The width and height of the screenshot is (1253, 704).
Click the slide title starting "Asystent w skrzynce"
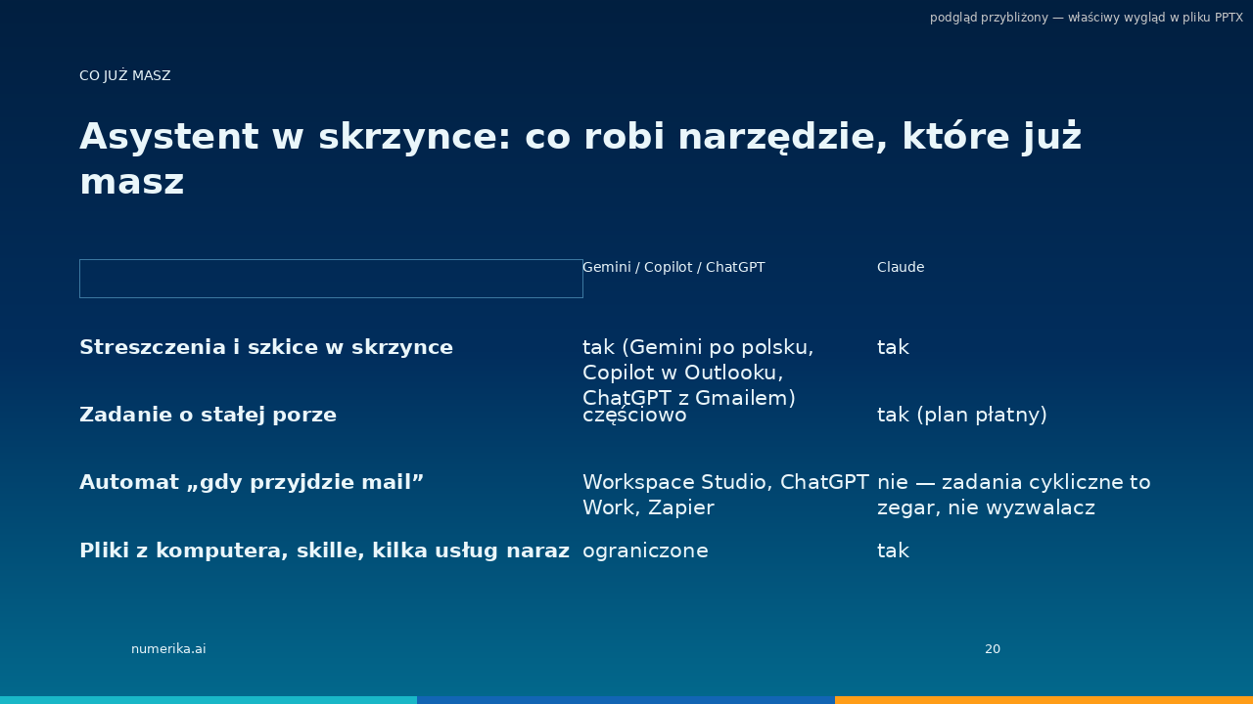pyautogui.click(x=580, y=159)
